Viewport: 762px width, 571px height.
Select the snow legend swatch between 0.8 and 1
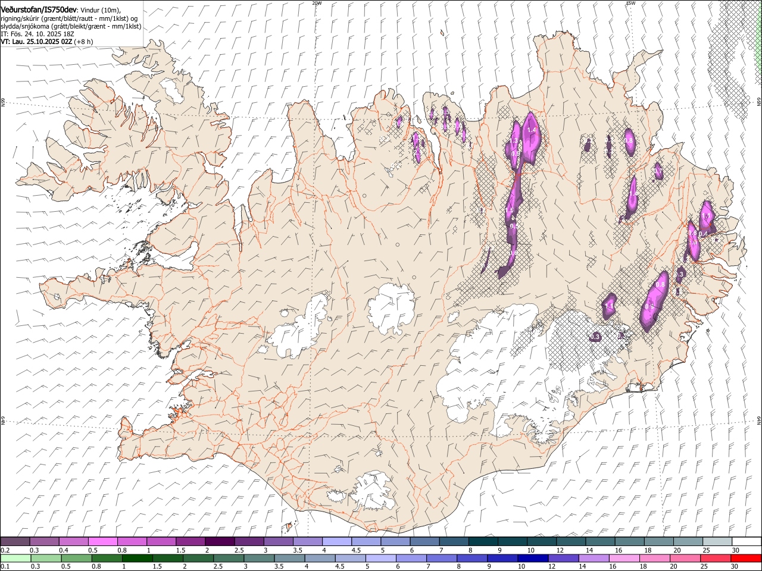coord(132,541)
